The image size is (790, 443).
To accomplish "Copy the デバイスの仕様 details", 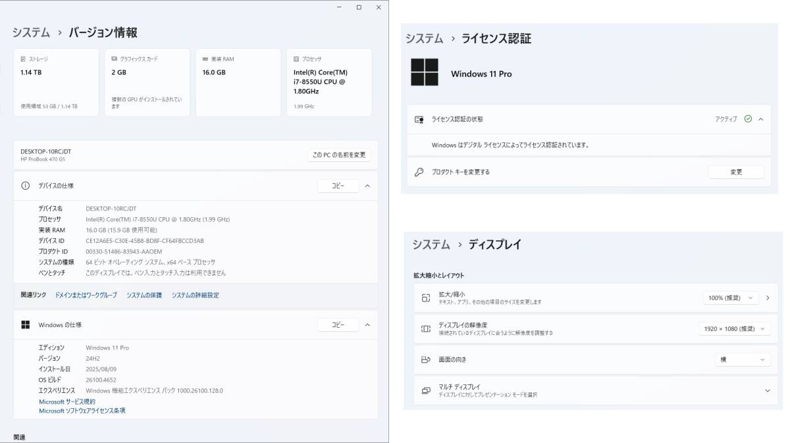I will click(338, 186).
